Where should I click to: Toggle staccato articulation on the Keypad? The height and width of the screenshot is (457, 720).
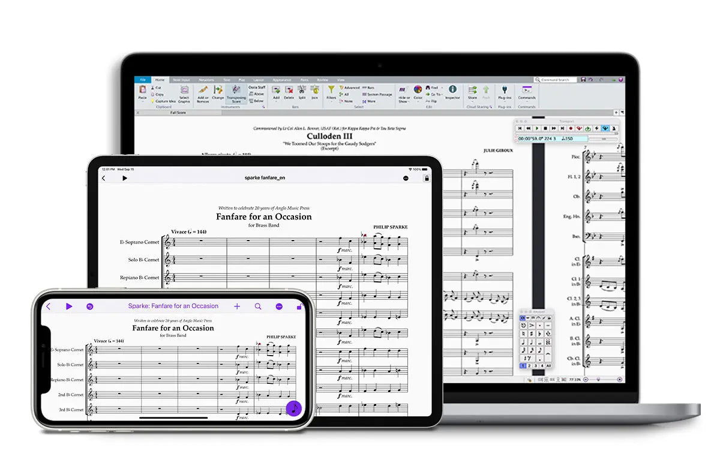540,326
